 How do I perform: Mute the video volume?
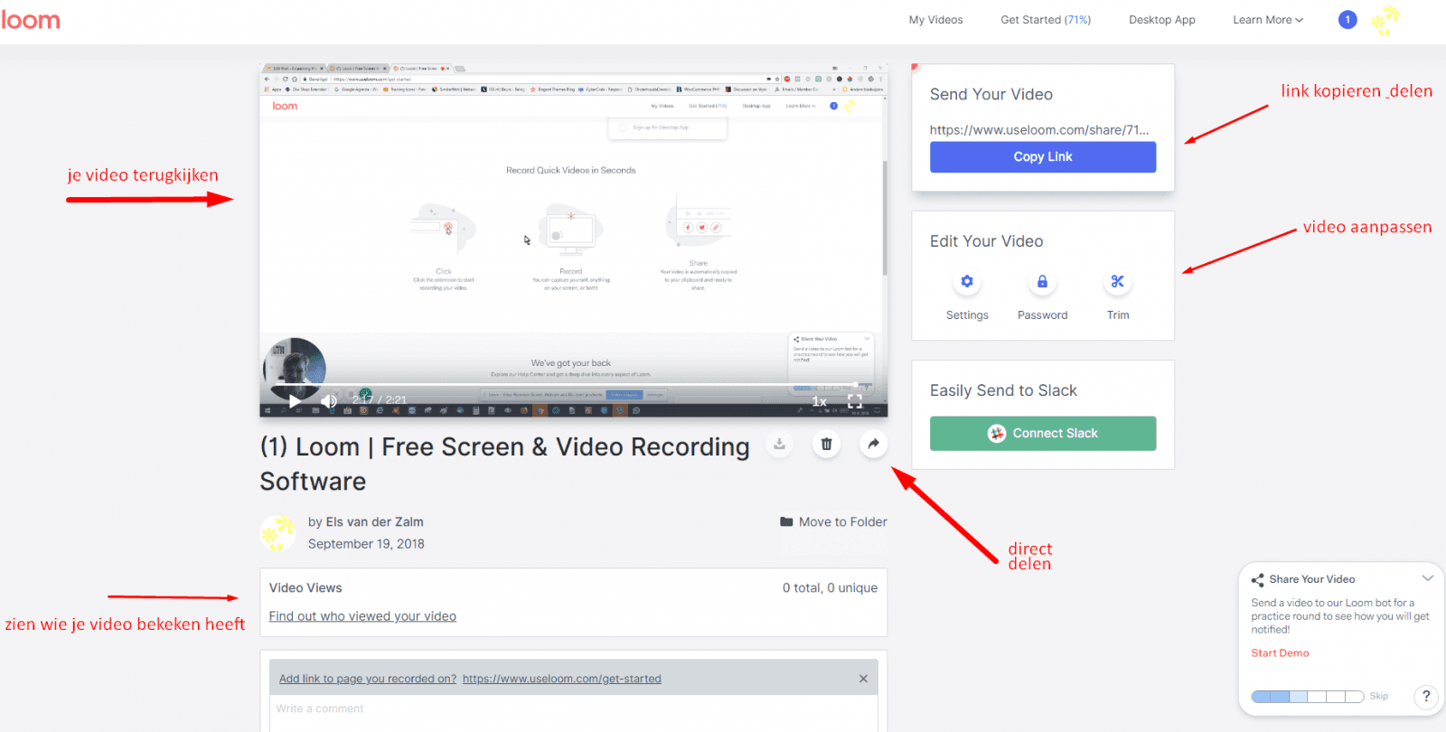coord(329,400)
